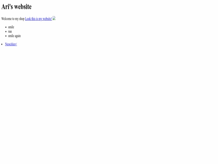Screen dimensions: 218x164
Task: Open the "Look this is my website!" link
Action: coord(38,19)
